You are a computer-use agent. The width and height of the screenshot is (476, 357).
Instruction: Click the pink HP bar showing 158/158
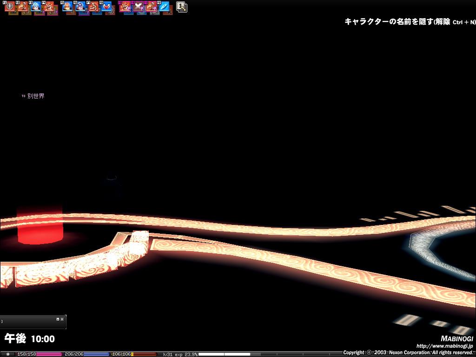(39, 354)
